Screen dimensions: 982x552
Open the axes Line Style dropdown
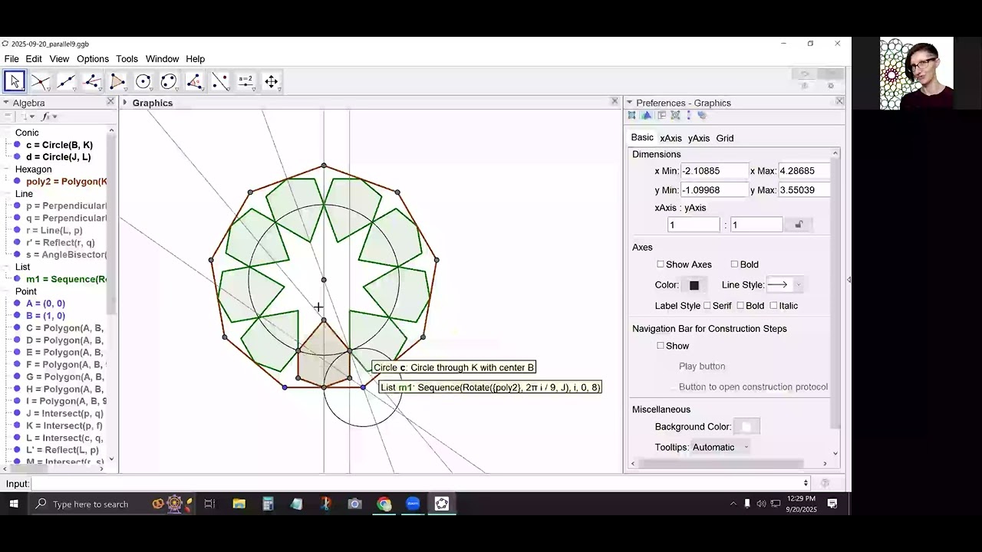pyautogui.click(x=784, y=285)
